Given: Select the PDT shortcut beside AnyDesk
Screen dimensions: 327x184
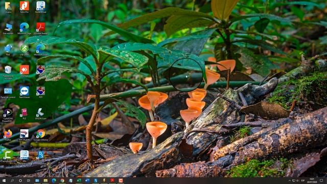Looking at the screenshot, I should tap(41, 71).
